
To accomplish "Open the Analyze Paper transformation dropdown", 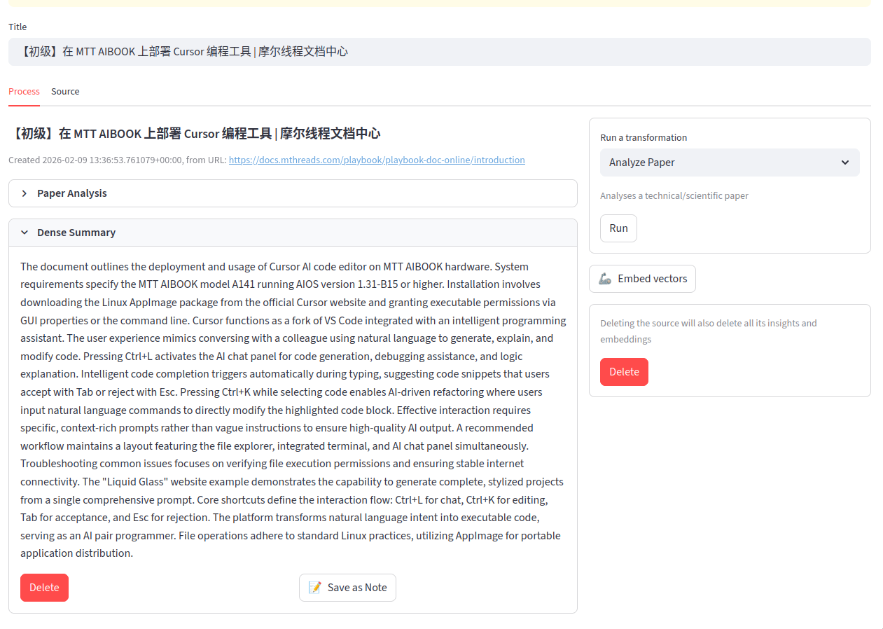I will click(x=730, y=163).
